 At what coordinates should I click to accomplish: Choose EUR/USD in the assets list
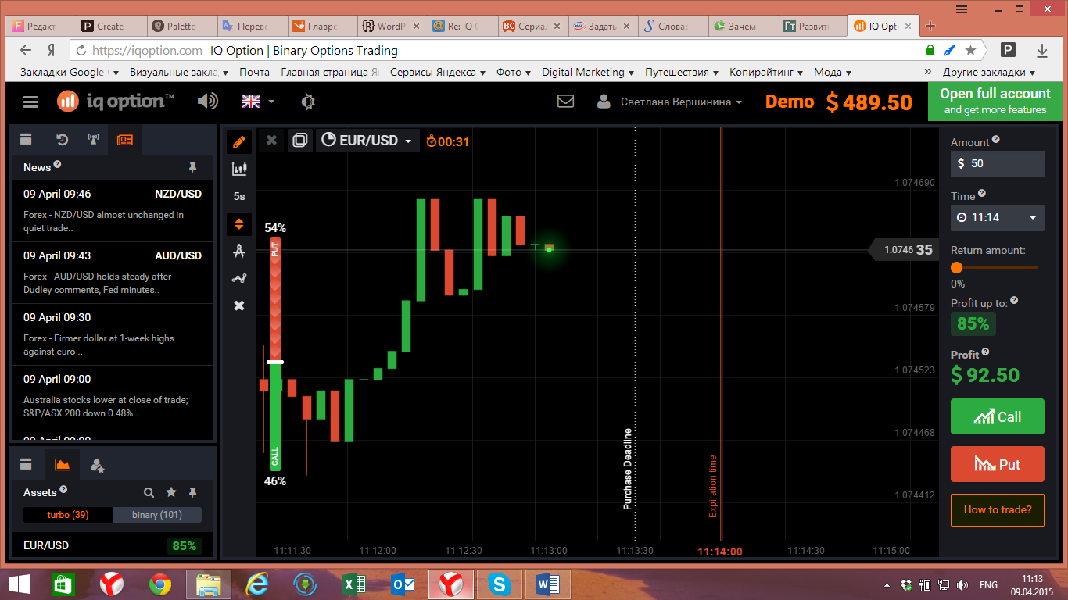[x=113, y=545]
